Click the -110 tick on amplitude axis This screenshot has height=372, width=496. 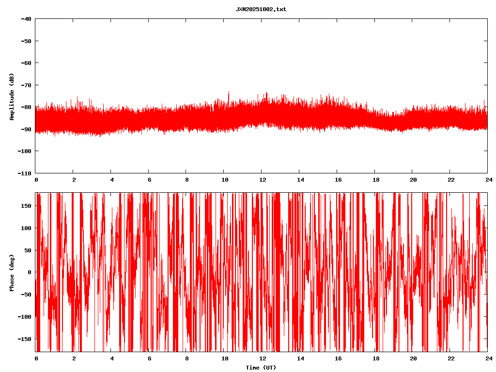25,173
